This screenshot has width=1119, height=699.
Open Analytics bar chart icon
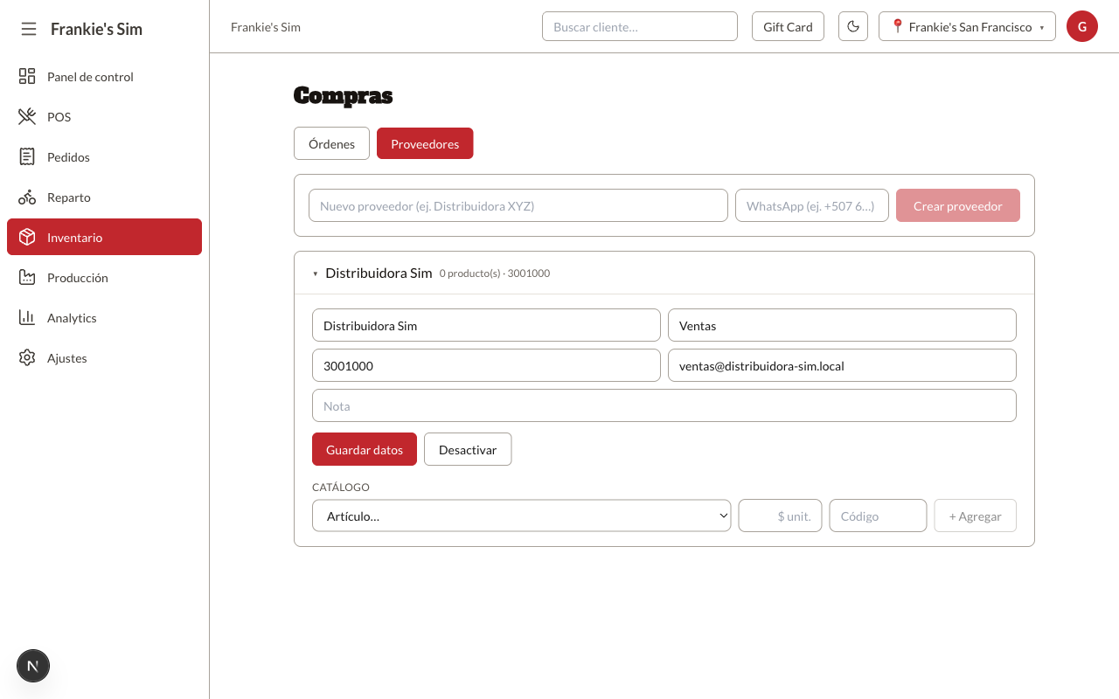27,318
